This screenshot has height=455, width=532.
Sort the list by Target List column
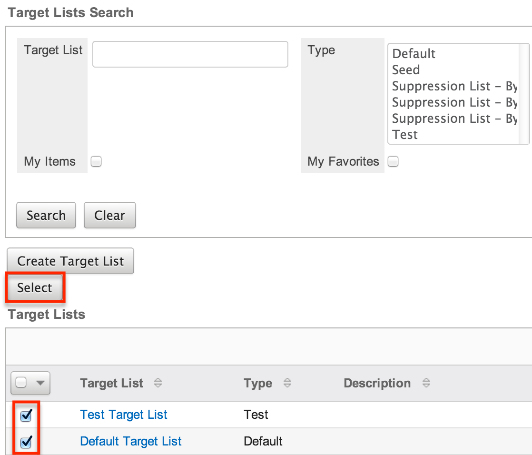click(158, 383)
